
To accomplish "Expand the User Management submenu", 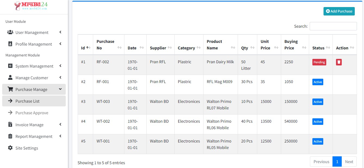I will pos(31,32).
